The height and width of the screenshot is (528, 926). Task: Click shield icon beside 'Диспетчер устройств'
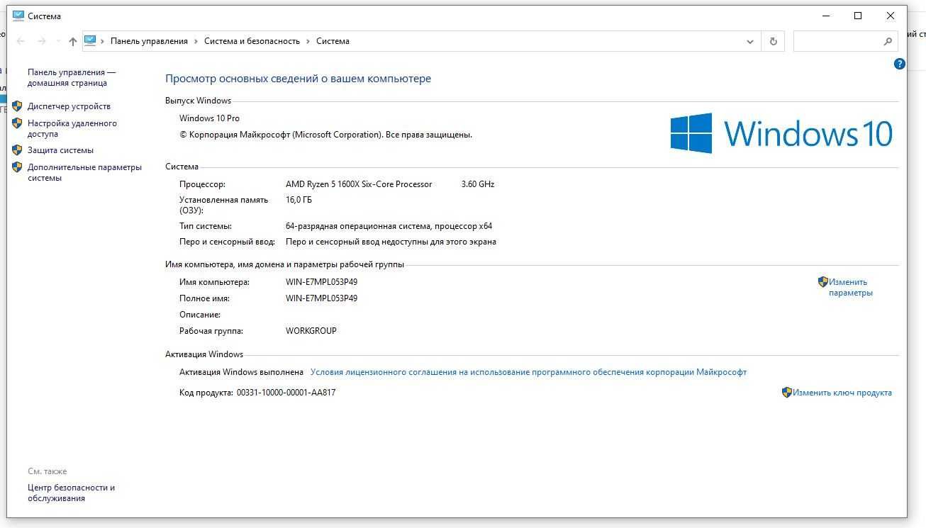coord(17,106)
